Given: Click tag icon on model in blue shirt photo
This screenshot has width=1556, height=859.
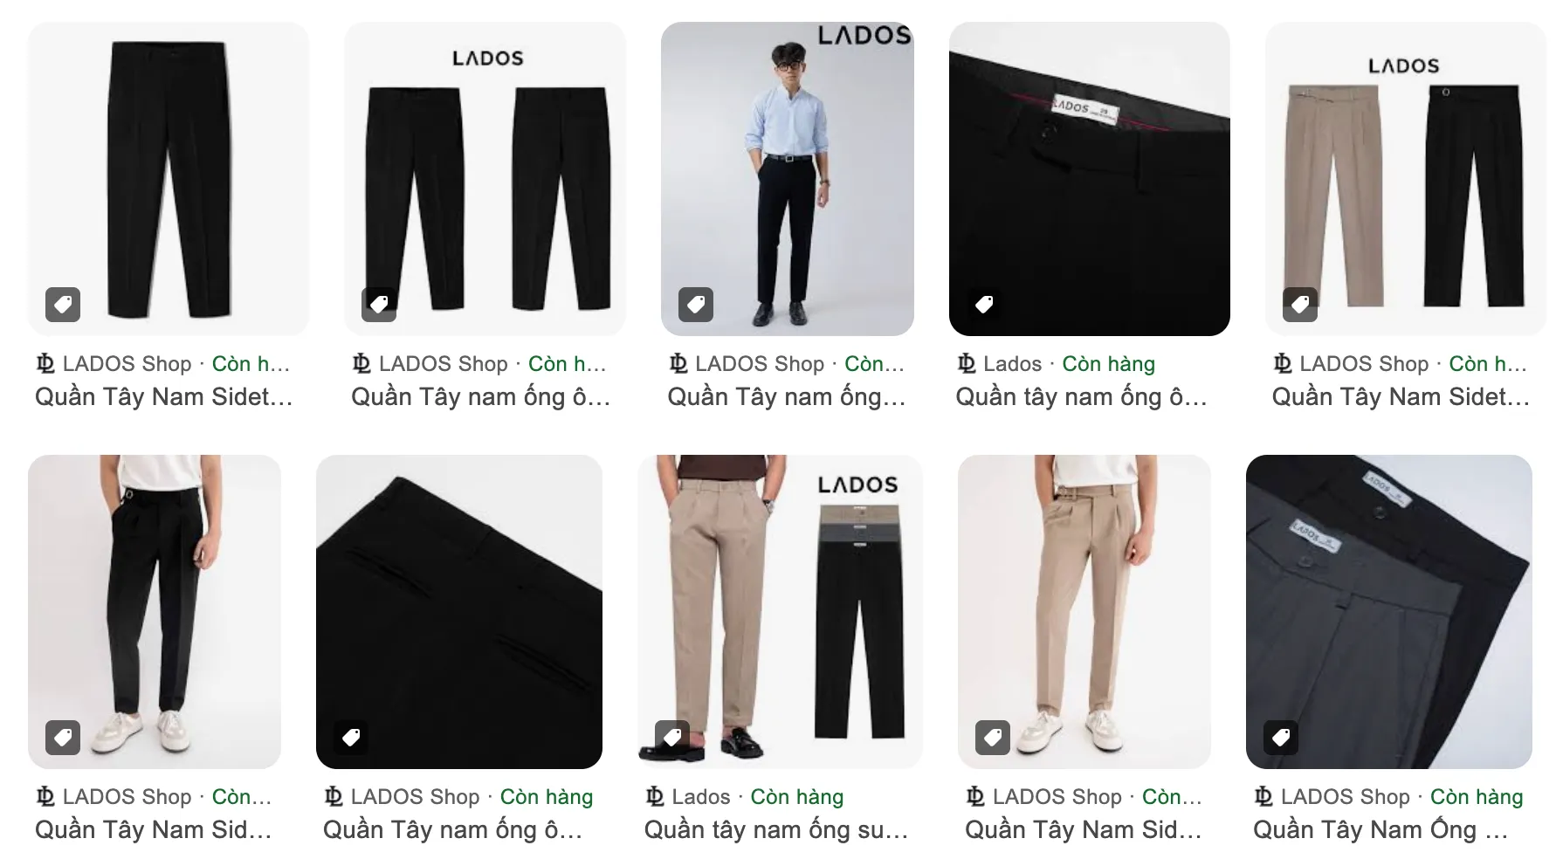Looking at the screenshot, I should [696, 305].
